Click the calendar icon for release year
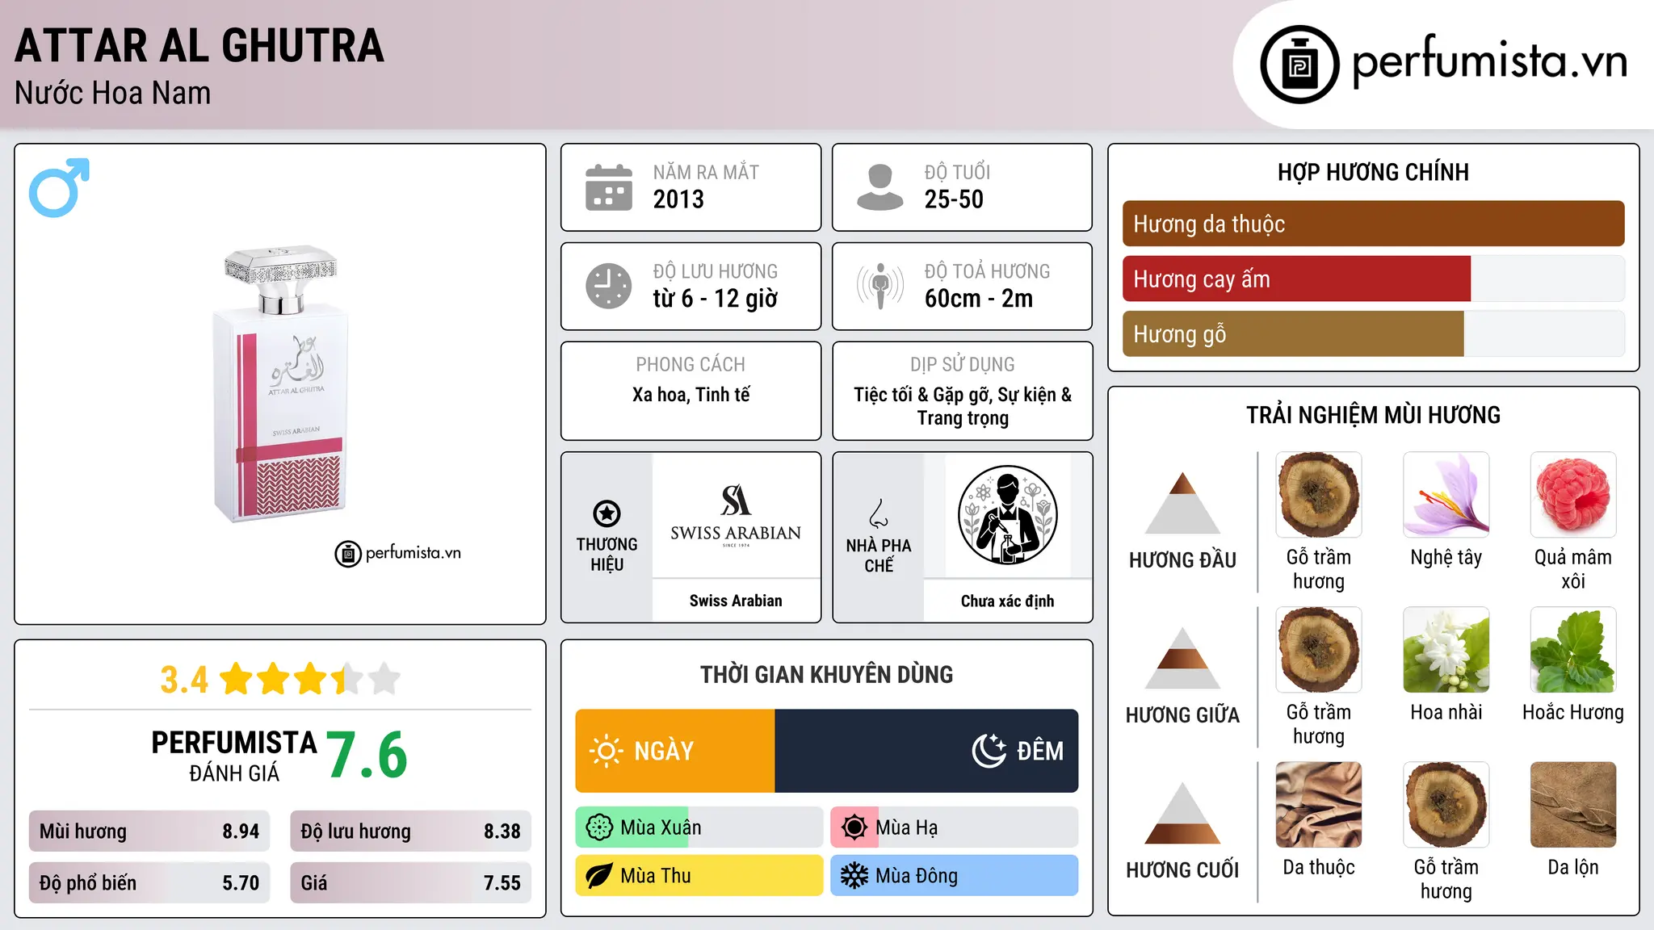 (609, 187)
